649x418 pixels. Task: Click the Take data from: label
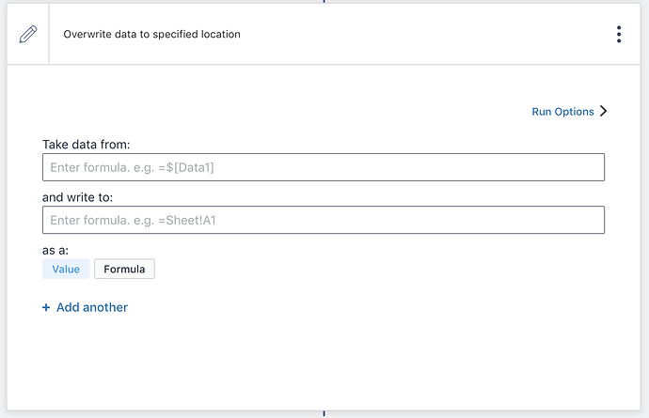pyautogui.click(x=86, y=145)
